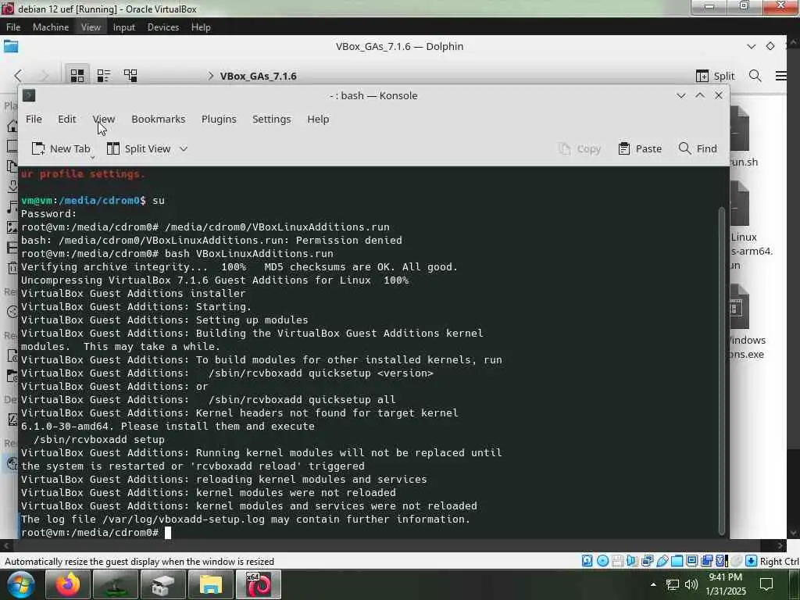
Task: Open VirtualBox Devices menu
Action: (x=163, y=27)
